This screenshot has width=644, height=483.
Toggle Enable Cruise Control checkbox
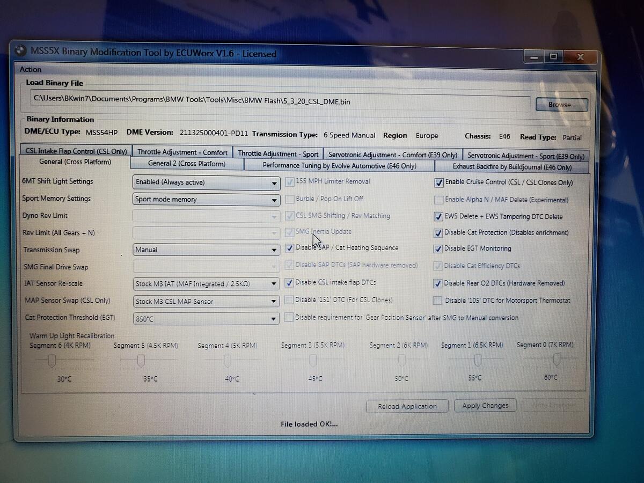point(439,182)
